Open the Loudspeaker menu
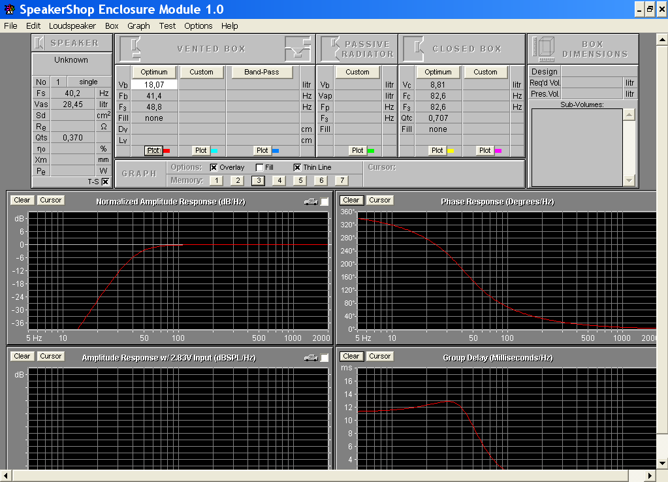Image resolution: width=668 pixels, height=482 pixels. [72, 26]
